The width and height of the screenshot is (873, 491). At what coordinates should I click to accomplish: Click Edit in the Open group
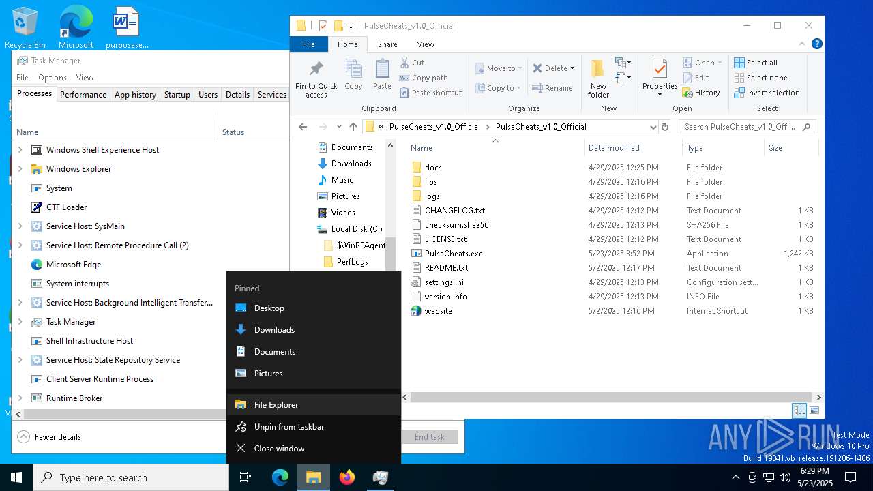(696, 78)
